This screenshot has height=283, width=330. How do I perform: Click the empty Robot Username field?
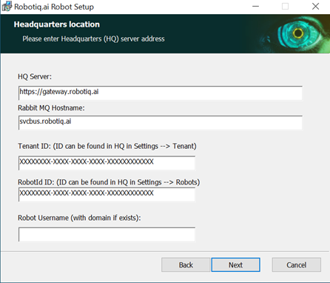(107, 234)
